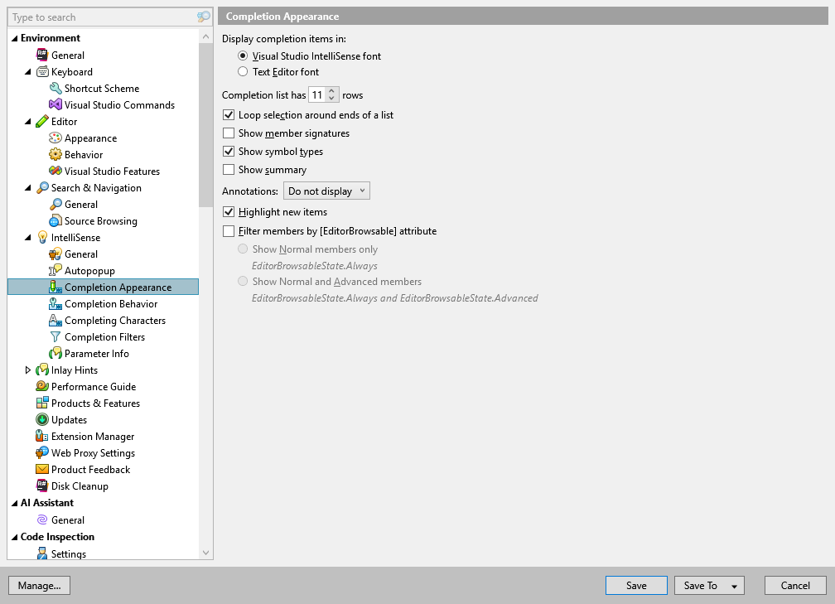Click the Manage... button
Viewport: 835px width, 604px height.
click(x=40, y=585)
